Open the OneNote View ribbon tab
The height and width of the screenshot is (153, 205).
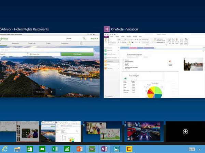(x=140, y=37)
